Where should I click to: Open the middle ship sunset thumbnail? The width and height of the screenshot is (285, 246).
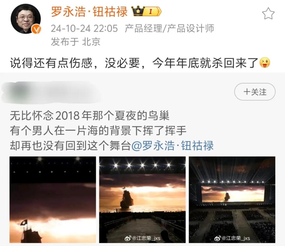pyautogui.click(x=142, y=200)
